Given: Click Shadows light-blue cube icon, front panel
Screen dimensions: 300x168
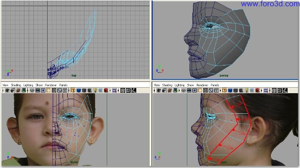Looking at the screenshot, I should point(100,91).
